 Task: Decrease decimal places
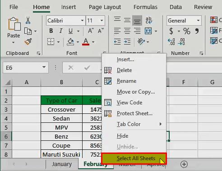181,42
